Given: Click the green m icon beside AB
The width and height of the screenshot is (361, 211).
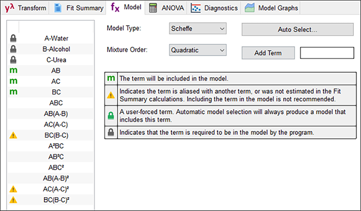Looking at the screenshot, I should pos(13,71).
